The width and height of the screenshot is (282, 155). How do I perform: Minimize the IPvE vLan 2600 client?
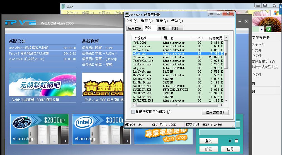240,21
